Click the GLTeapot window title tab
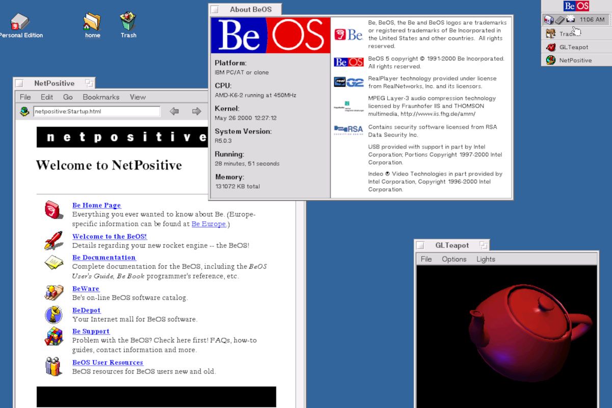The width and height of the screenshot is (612, 408). (452, 245)
